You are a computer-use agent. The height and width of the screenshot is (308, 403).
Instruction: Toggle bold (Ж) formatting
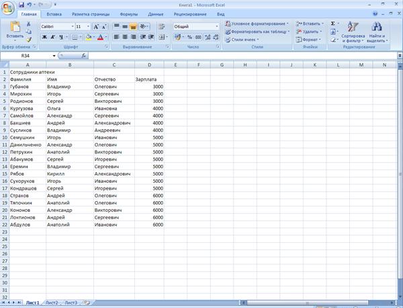(x=44, y=37)
